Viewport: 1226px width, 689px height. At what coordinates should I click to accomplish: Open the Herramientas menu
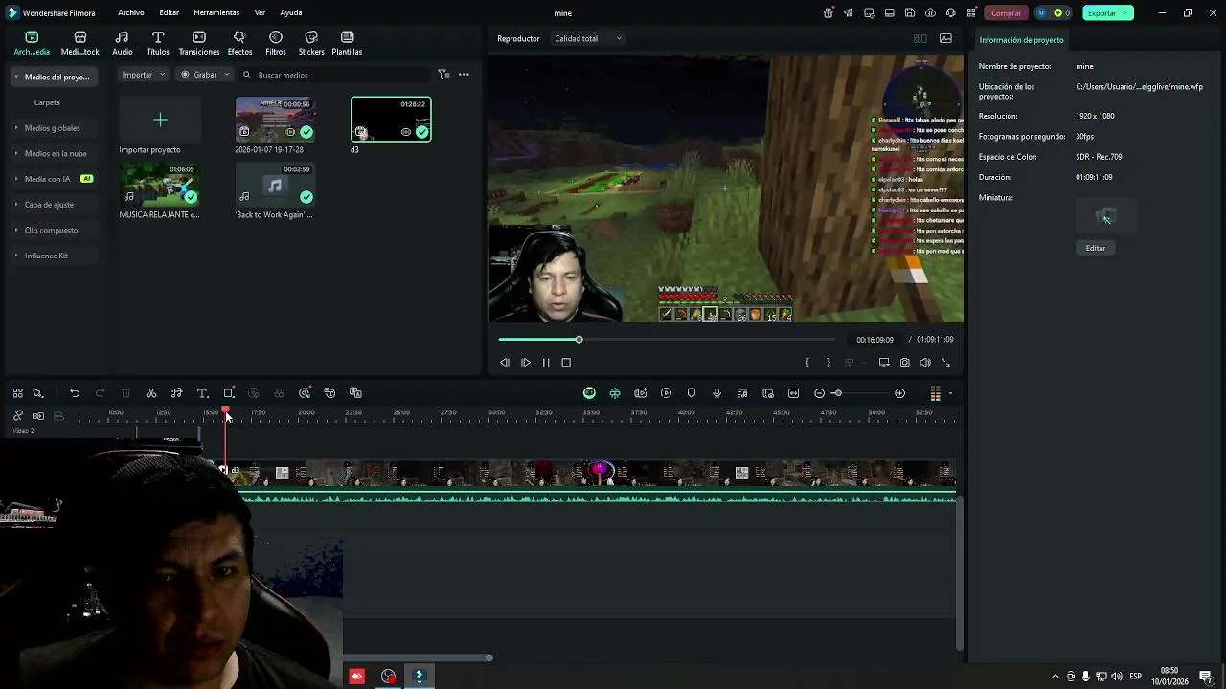pos(216,13)
